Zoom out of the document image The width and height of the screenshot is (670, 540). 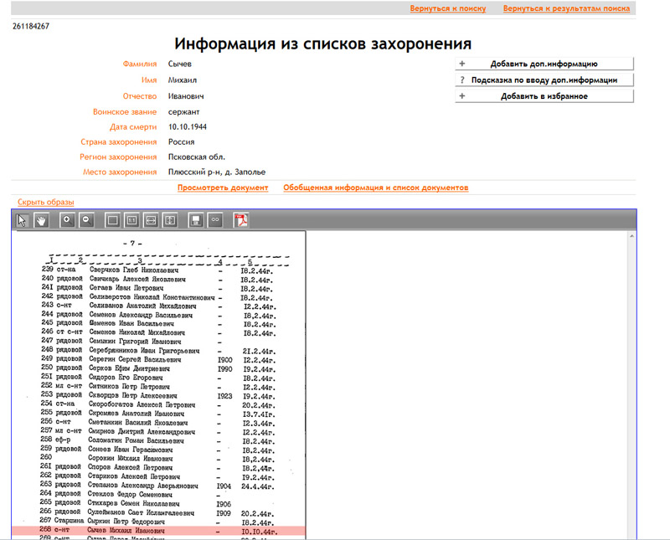(x=85, y=220)
